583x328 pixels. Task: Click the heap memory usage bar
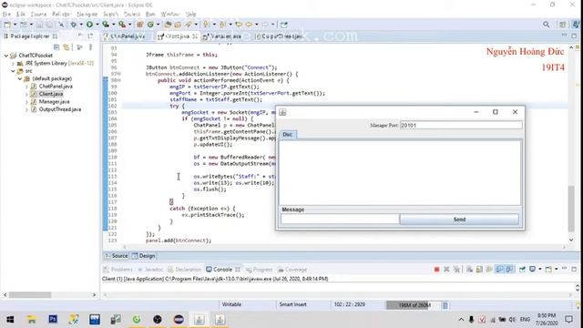pos(414,305)
